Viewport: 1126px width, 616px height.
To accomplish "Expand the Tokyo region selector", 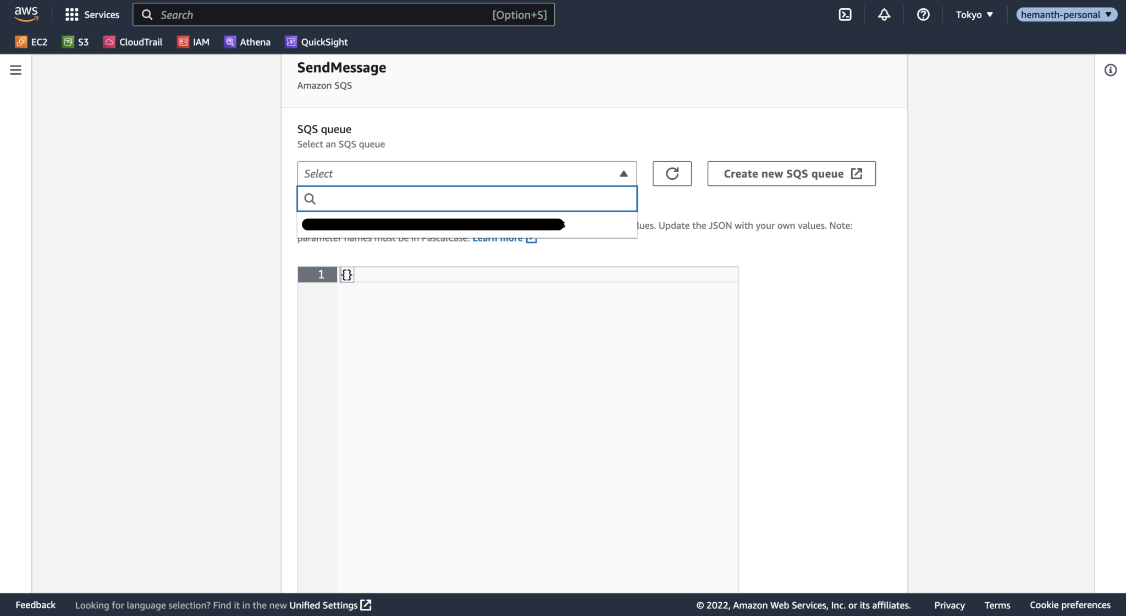I will 974,14.
